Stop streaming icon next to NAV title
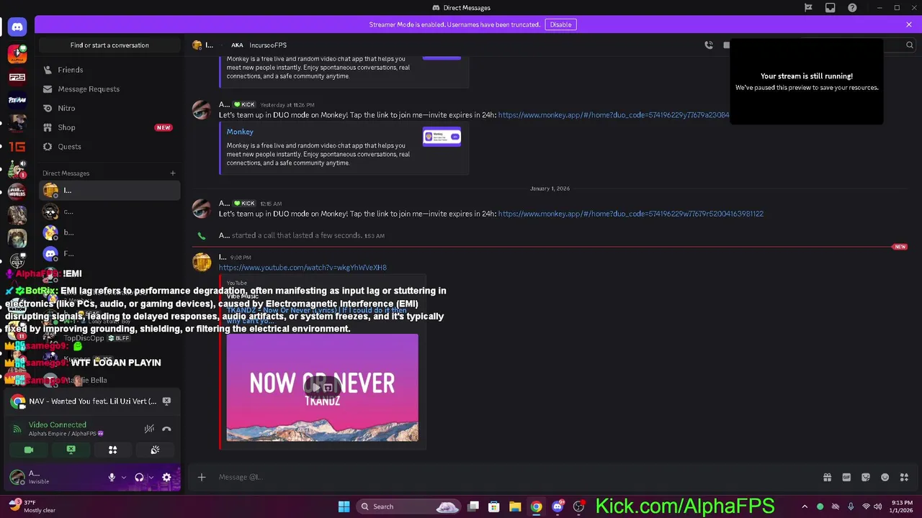 coord(166,401)
